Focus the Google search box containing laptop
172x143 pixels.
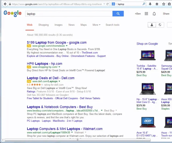[69, 14]
